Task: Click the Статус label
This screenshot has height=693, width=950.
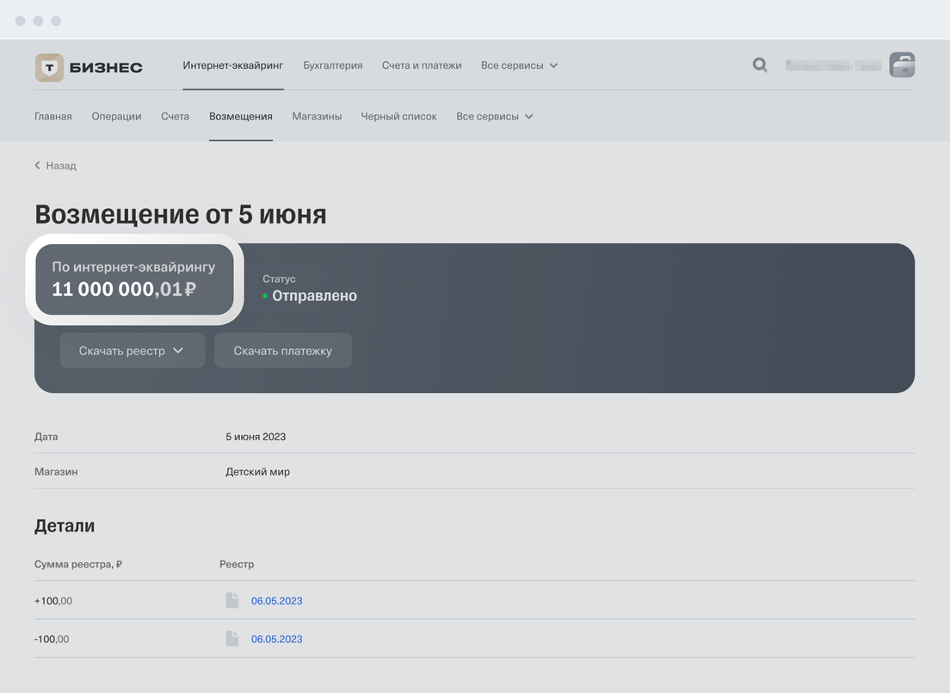Action: (x=279, y=279)
